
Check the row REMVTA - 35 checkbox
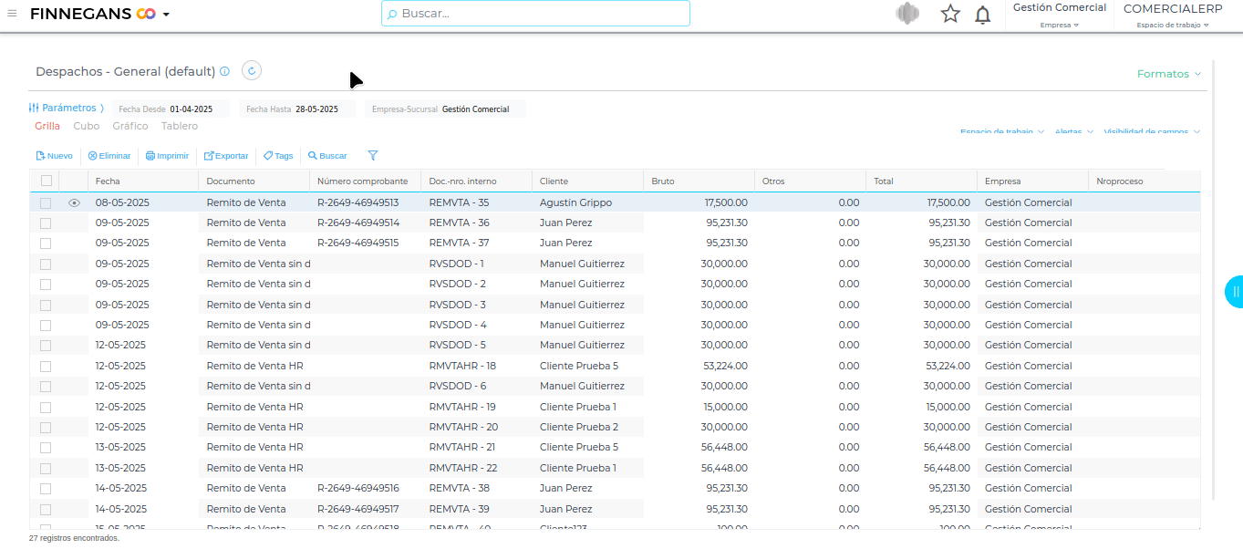[x=46, y=202]
